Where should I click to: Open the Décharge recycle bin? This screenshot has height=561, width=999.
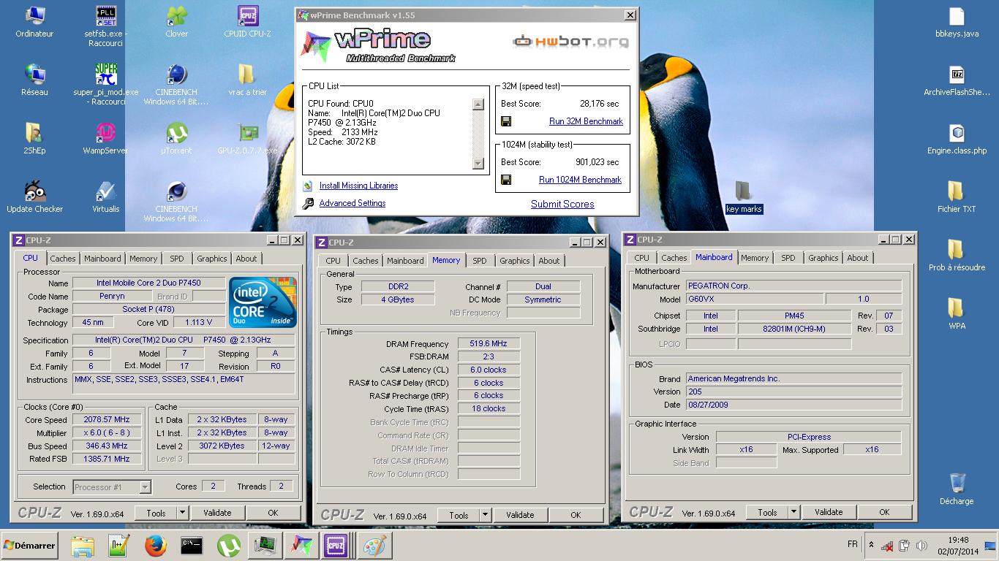[957, 488]
